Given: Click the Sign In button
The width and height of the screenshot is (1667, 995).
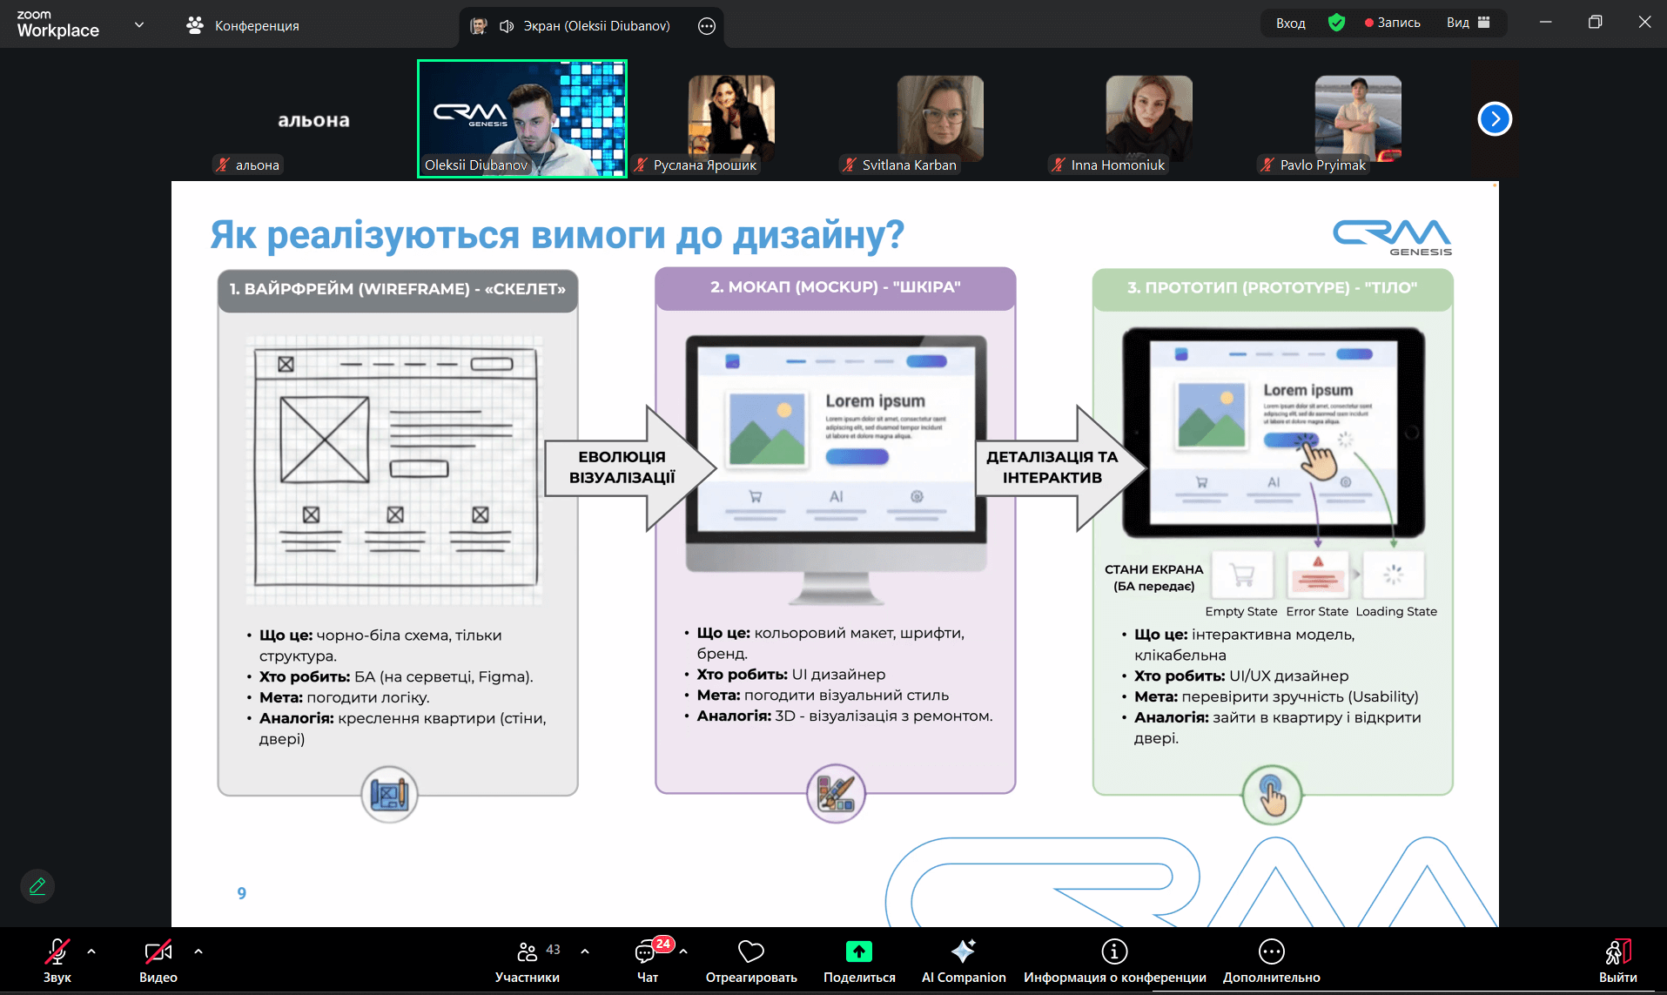Looking at the screenshot, I should (x=1290, y=24).
